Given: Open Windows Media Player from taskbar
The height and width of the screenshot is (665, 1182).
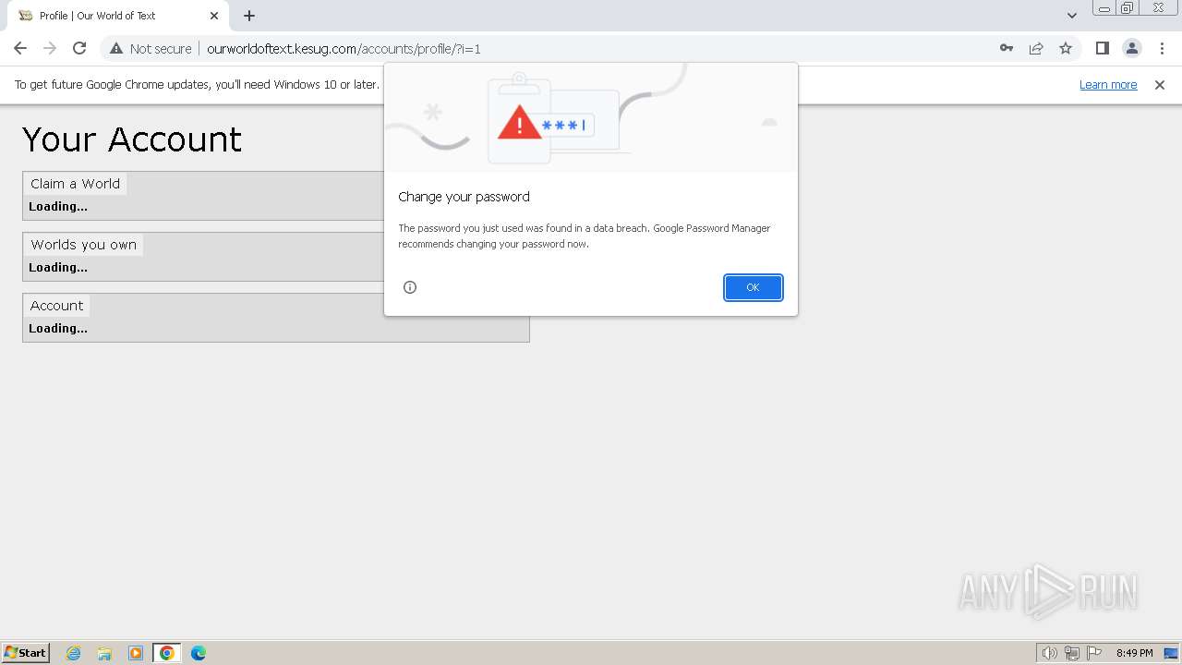Looking at the screenshot, I should [x=136, y=653].
